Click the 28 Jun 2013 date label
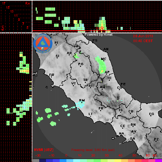162x162 pixels. pyautogui.click(x=143, y=36)
